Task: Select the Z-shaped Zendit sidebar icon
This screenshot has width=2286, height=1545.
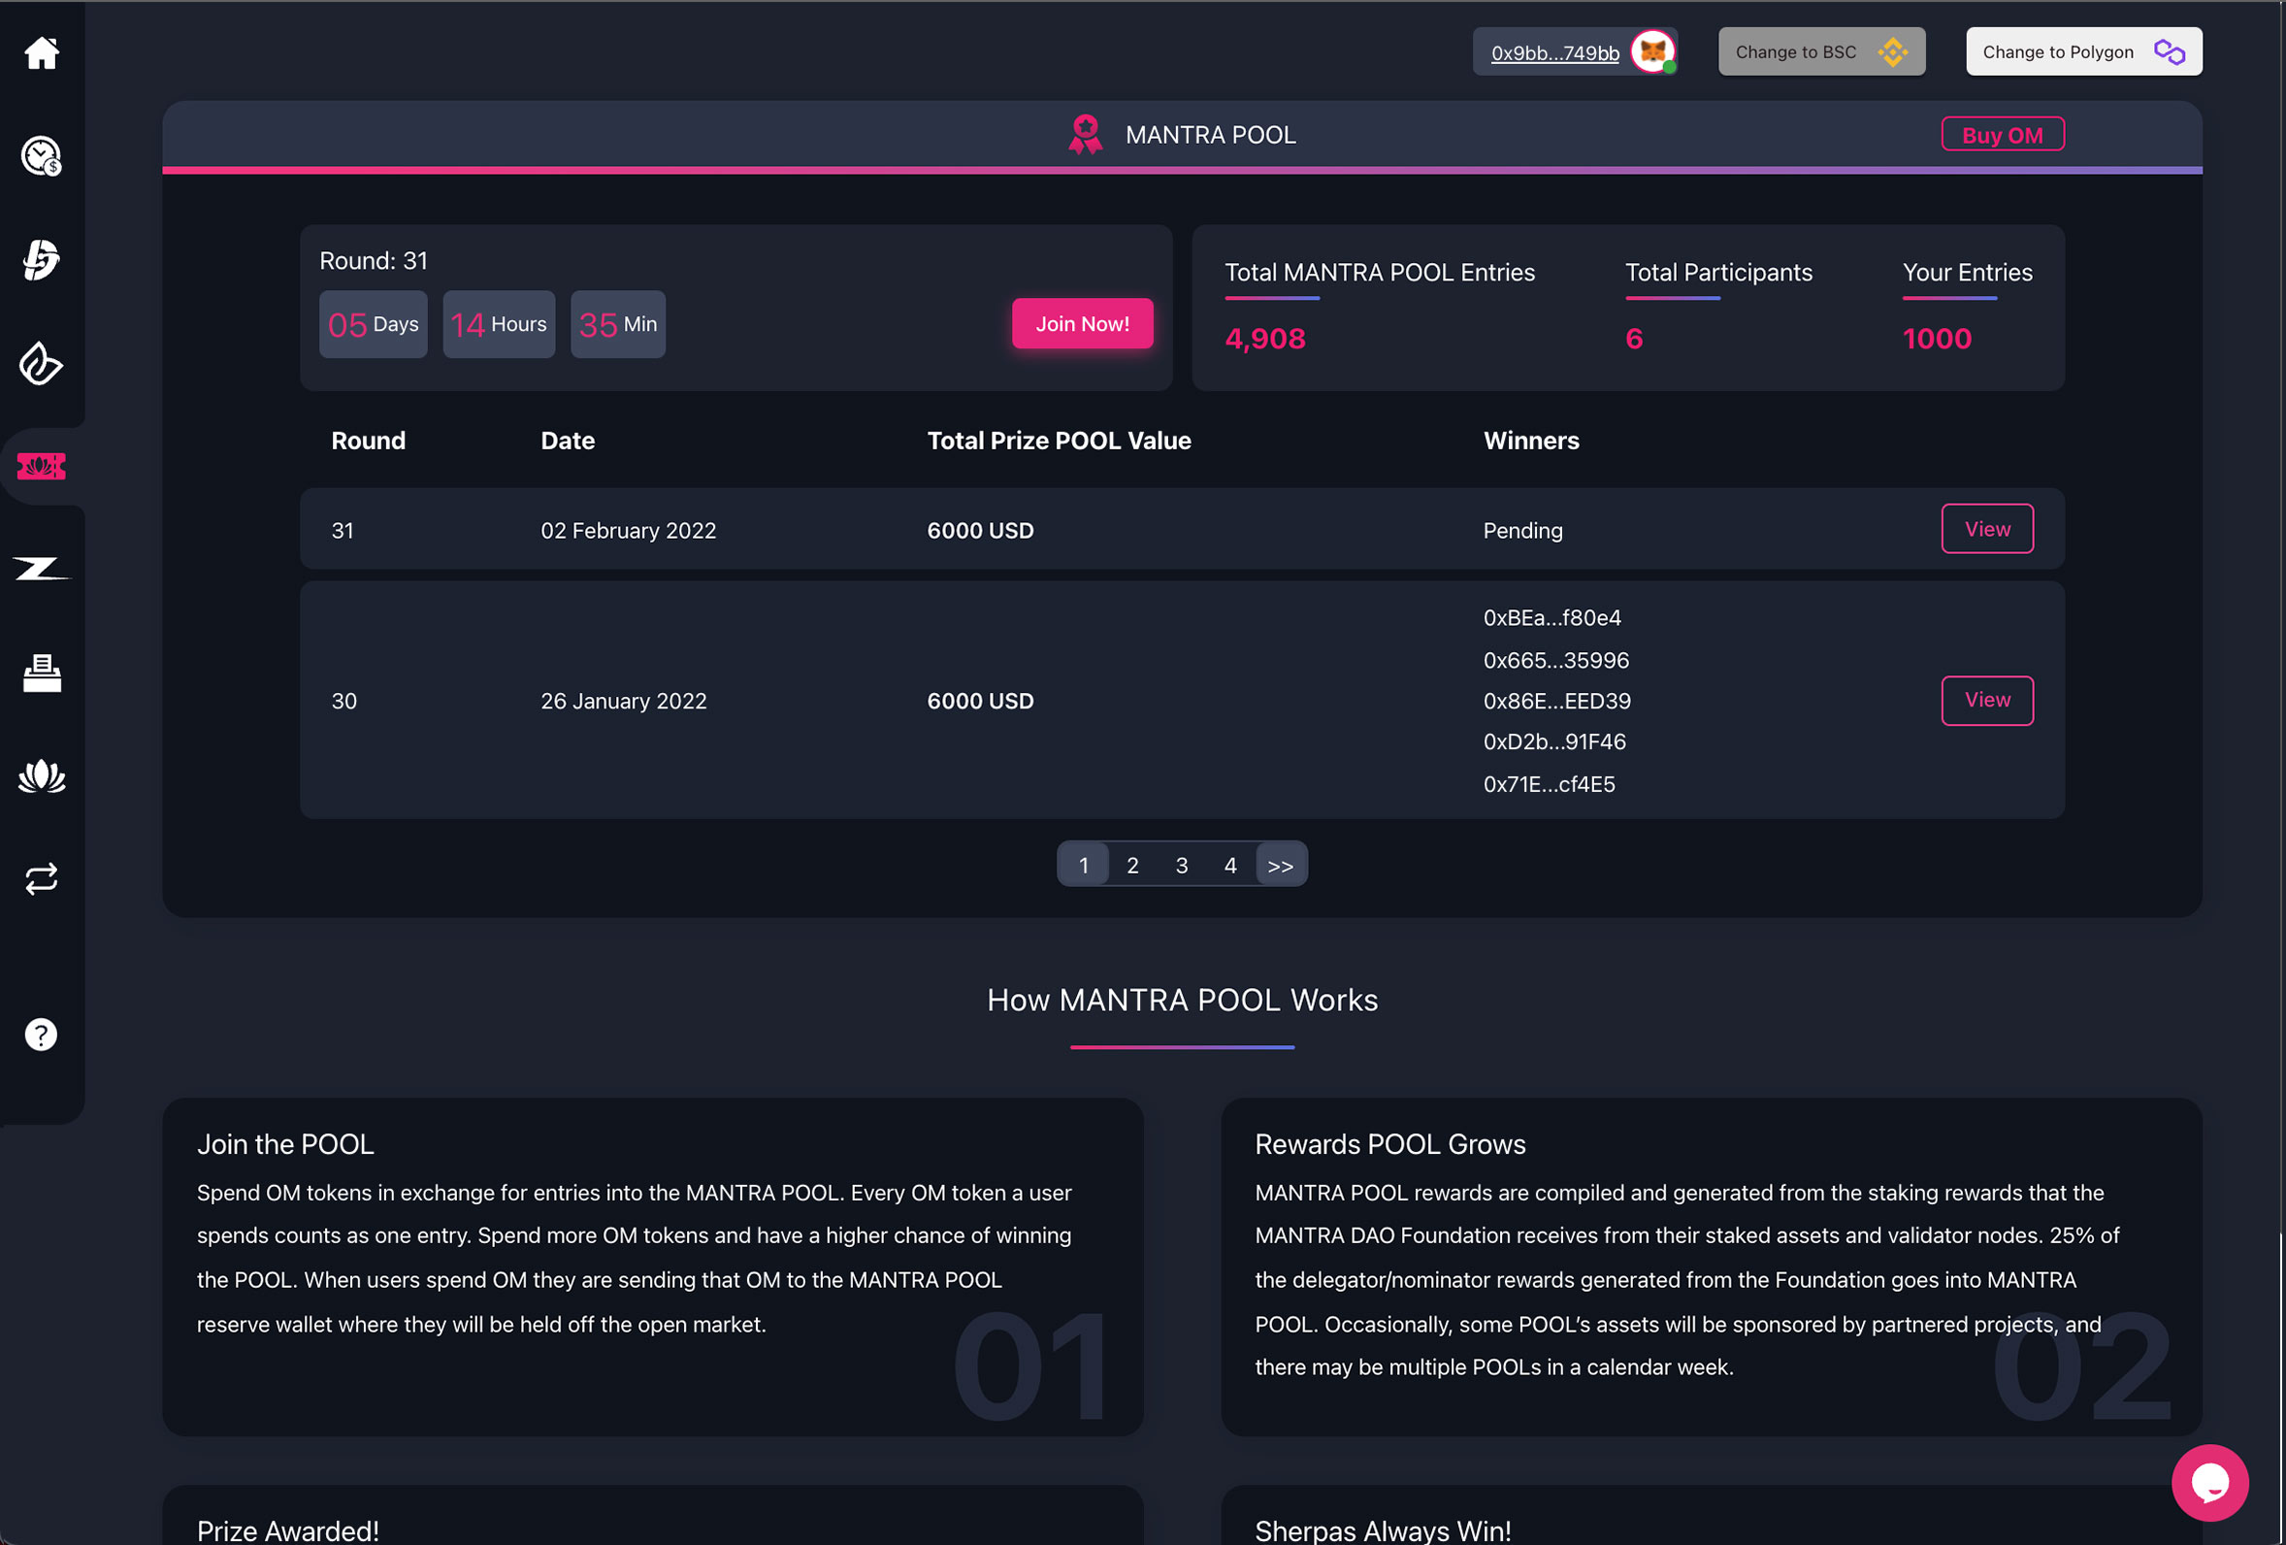Action: (42, 569)
